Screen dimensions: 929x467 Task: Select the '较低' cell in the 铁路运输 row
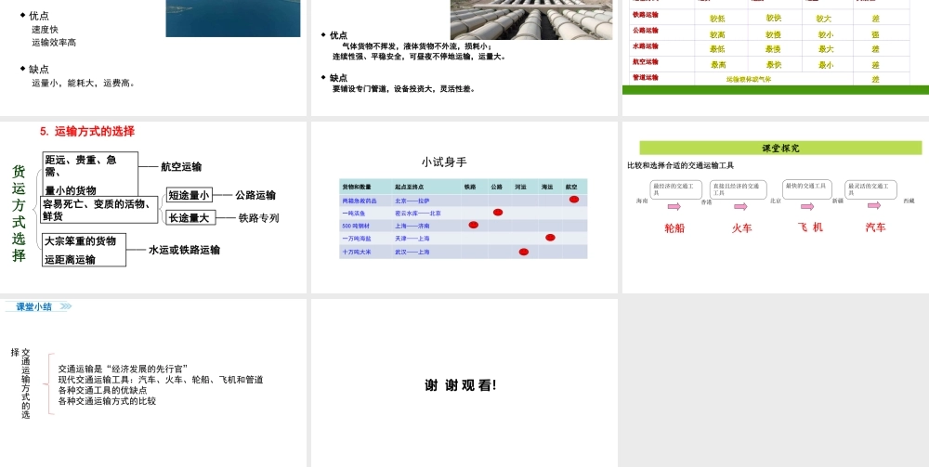coord(717,19)
